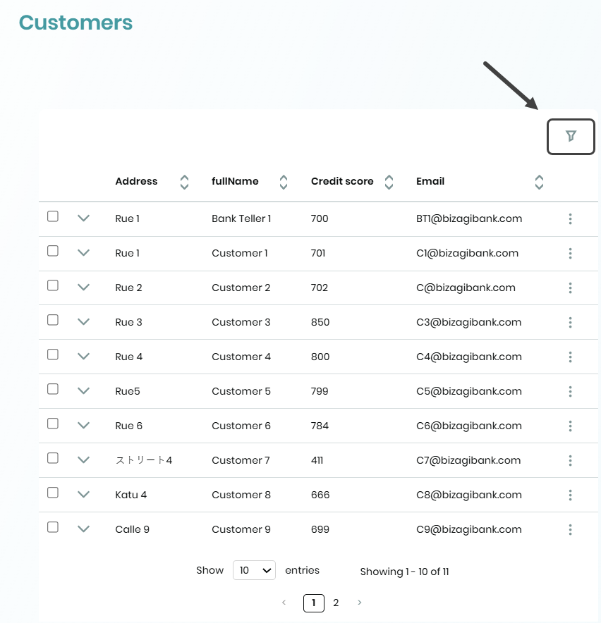Click the Customers page heading

75,23
